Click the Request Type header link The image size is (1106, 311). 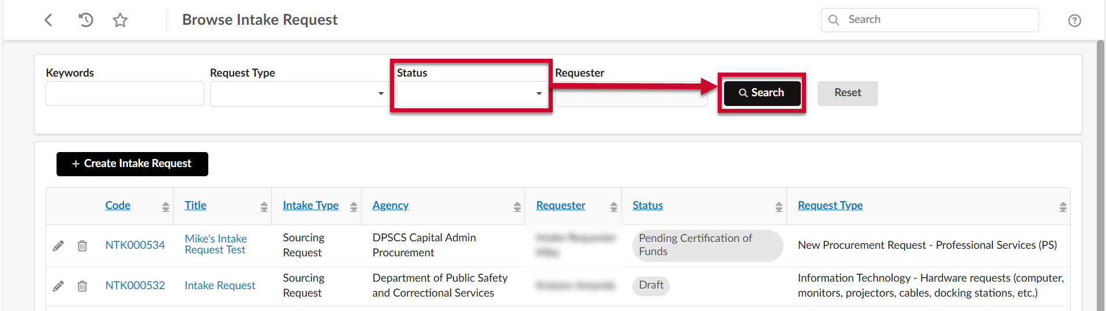pos(830,206)
